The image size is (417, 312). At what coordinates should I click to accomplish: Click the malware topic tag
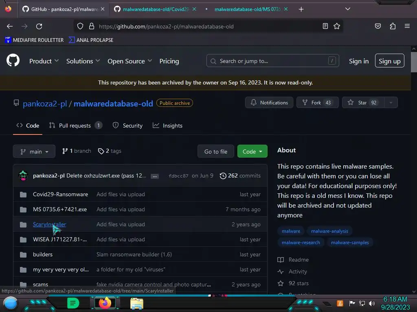(291, 231)
